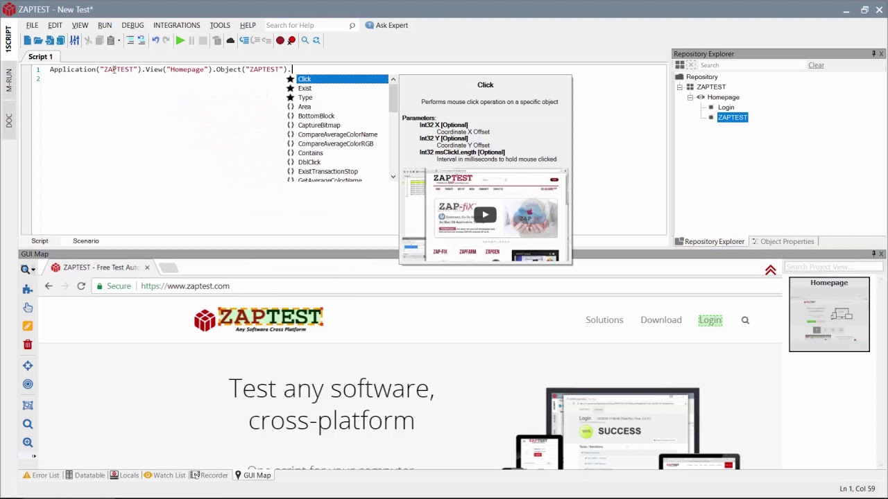Open the Error List tab
Viewport: 888px width, 499px height.
[x=41, y=475]
